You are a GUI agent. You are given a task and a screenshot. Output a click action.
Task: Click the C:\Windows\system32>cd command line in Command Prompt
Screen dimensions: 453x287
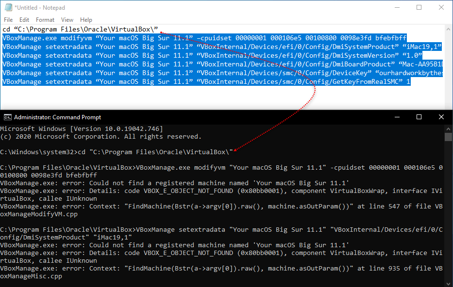(x=117, y=152)
